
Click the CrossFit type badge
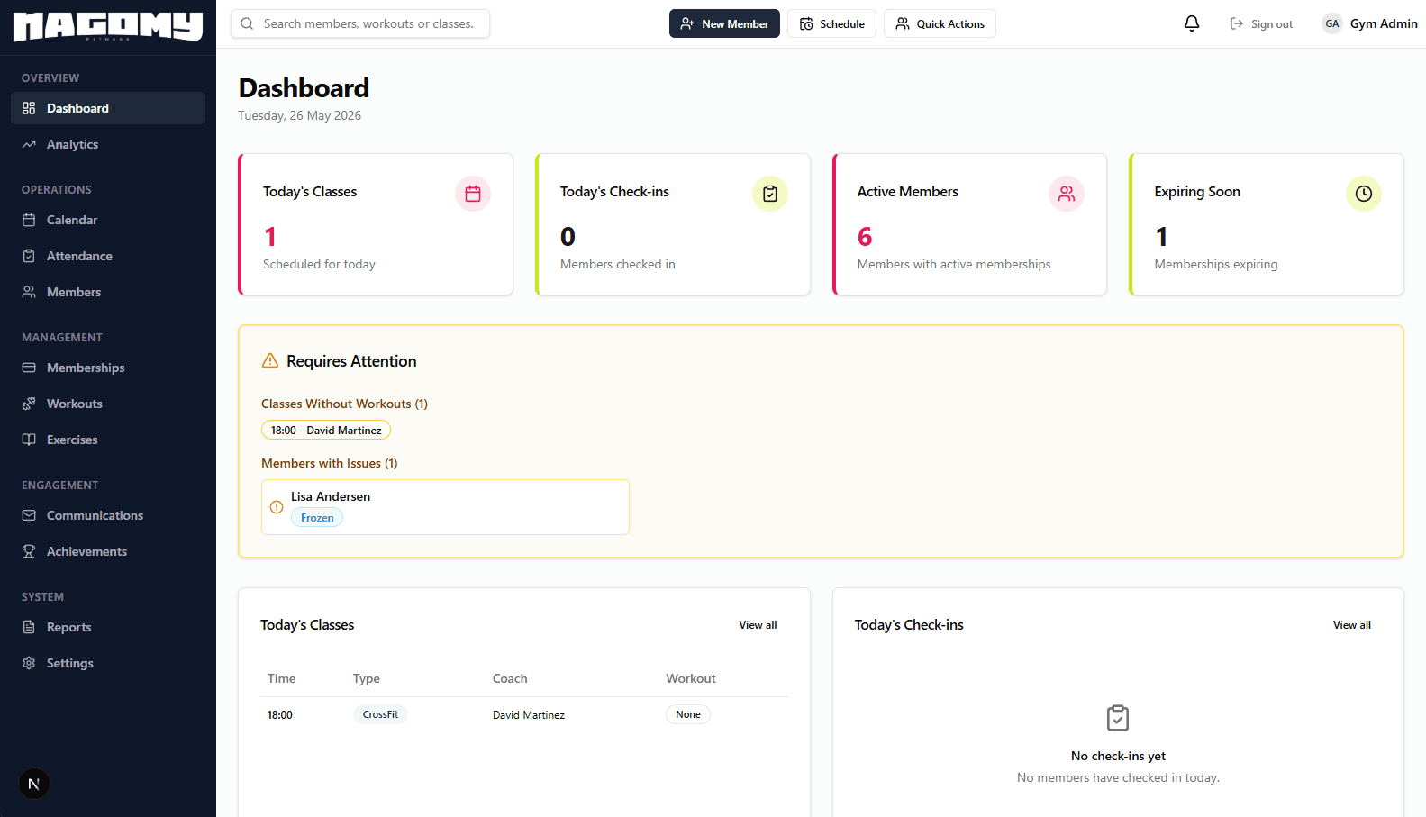tap(380, 714)
